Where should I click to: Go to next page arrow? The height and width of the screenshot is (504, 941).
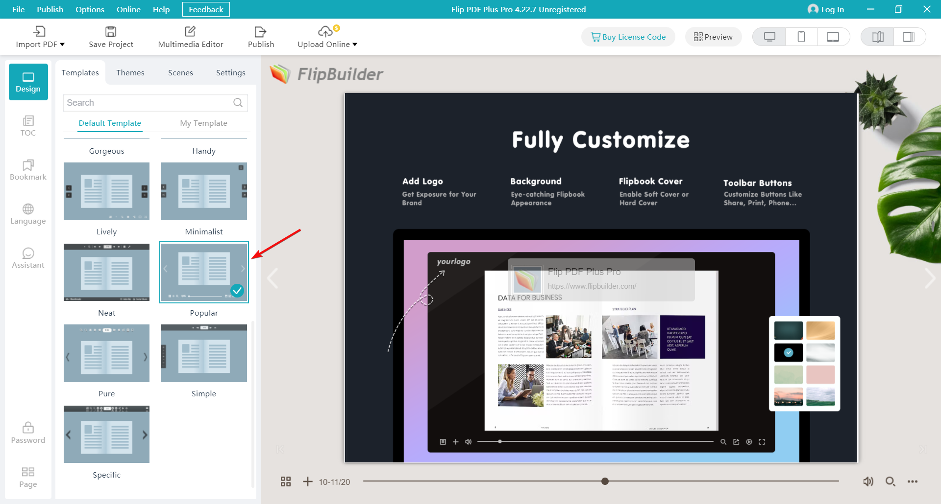tap(930, 278)
